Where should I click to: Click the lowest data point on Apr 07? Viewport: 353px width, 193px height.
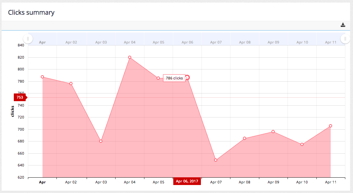[216, 159]
